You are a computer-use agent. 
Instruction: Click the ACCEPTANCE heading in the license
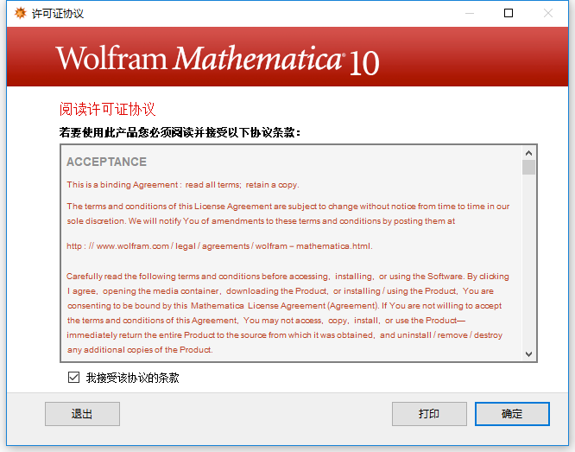(x=106, y=162)
